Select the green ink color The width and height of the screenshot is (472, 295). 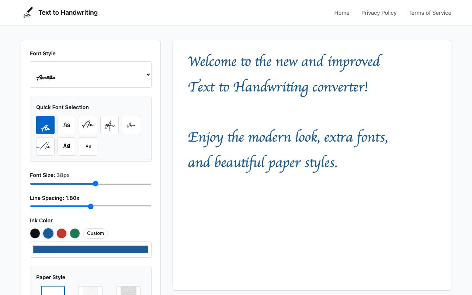[x=75, y=233]
